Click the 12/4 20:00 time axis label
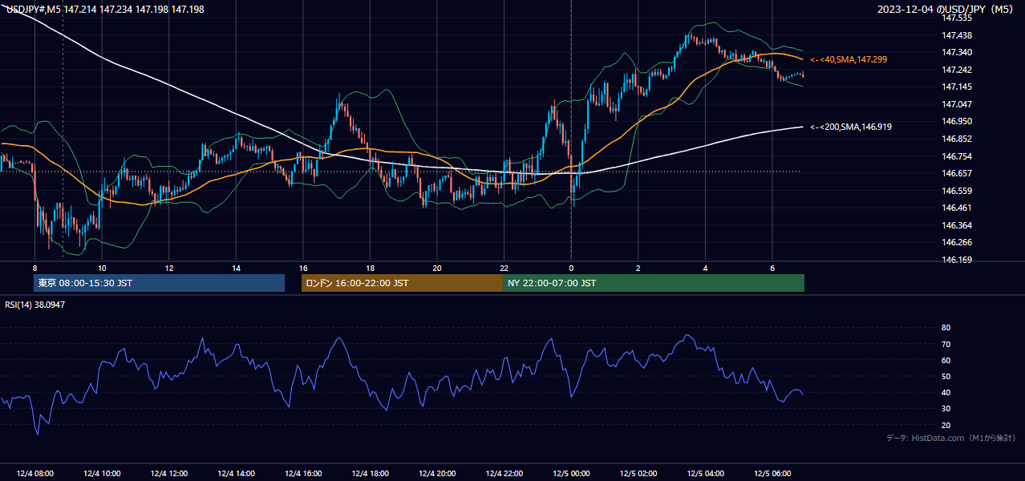This screenshot has width=1025, height=481. [436, 474]
